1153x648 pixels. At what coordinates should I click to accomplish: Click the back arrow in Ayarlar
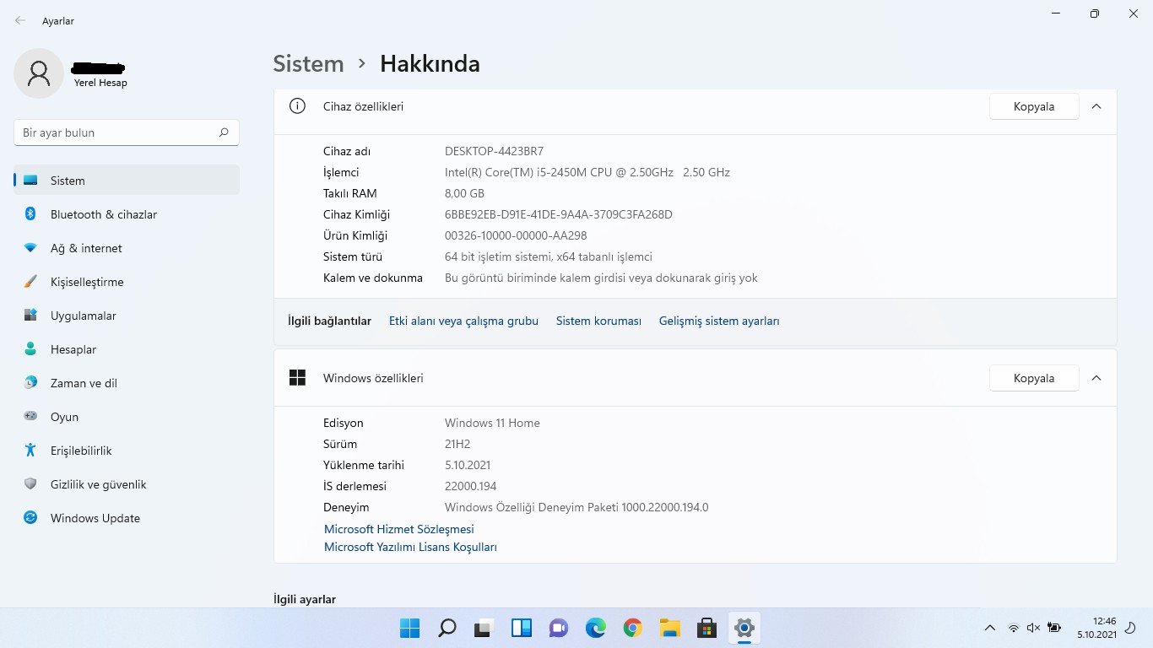[x=20, y=20]
